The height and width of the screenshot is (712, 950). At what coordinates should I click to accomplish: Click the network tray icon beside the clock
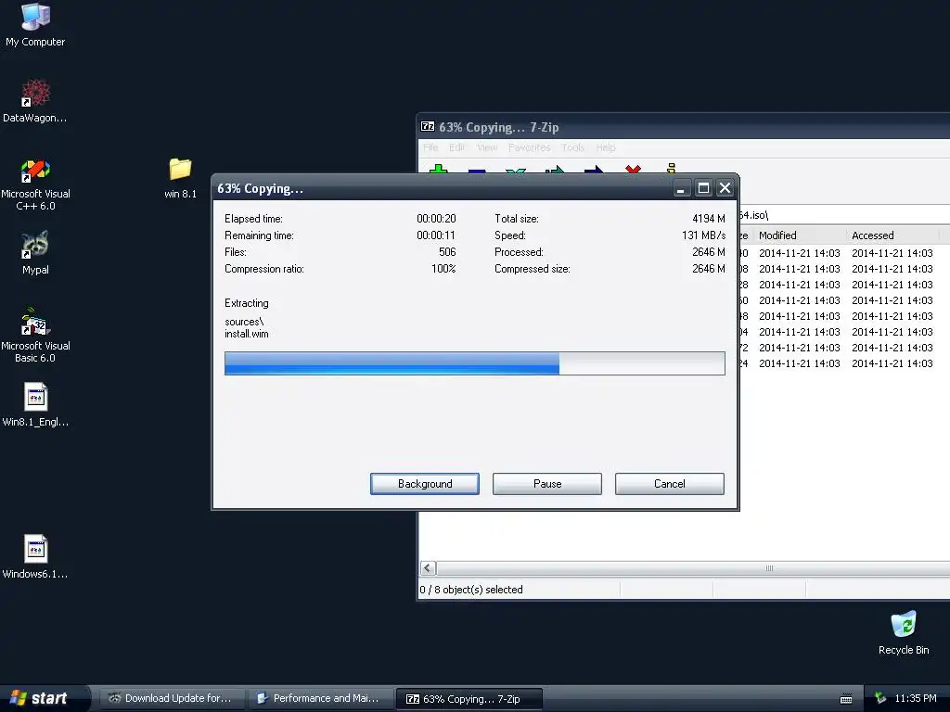[880, 699]
